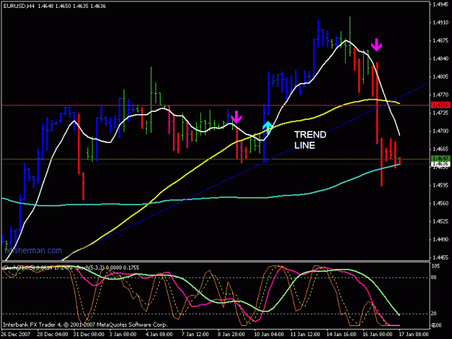Click the 20 stochastic scale label
Screen dimensions: 452x339
point(435,314)
